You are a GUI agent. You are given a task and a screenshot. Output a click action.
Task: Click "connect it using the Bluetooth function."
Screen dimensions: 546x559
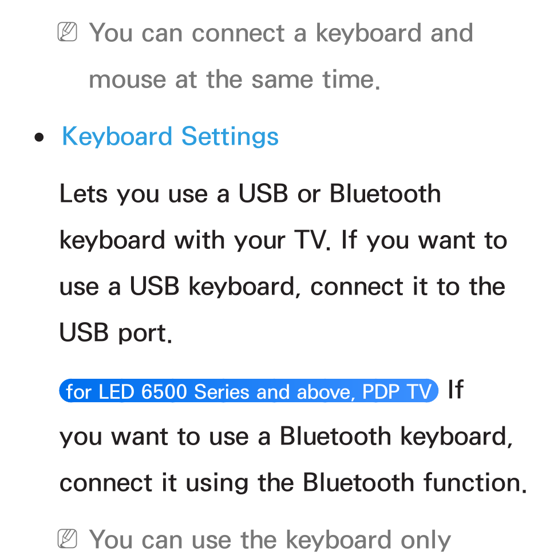tap(293, 483)
